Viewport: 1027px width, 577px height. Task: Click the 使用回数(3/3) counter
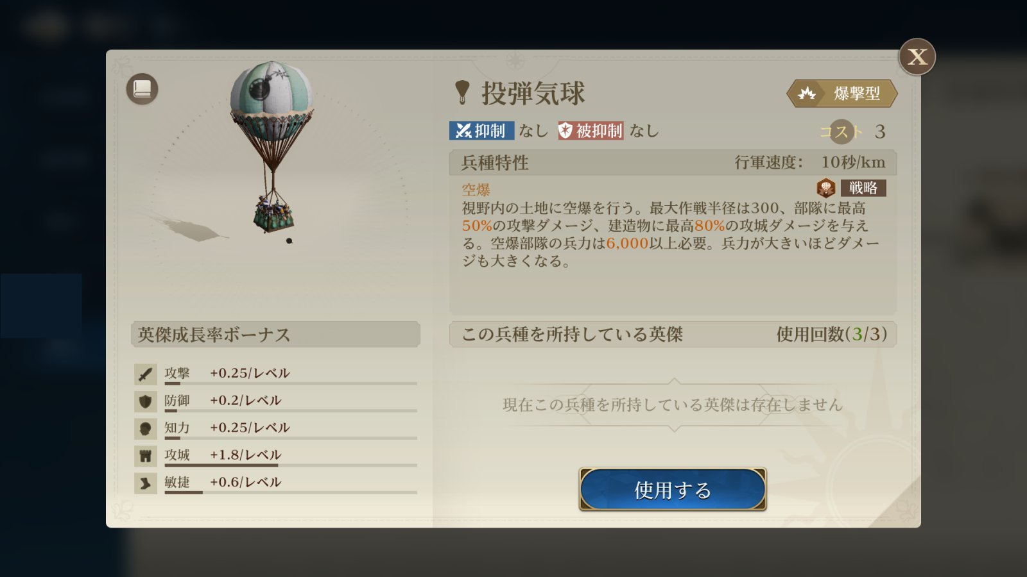[x=832, y=334]
